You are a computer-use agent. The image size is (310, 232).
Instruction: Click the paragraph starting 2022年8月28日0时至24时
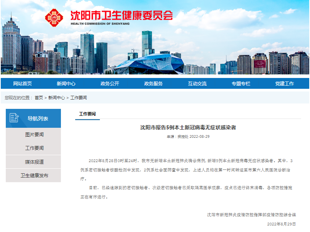186,170
